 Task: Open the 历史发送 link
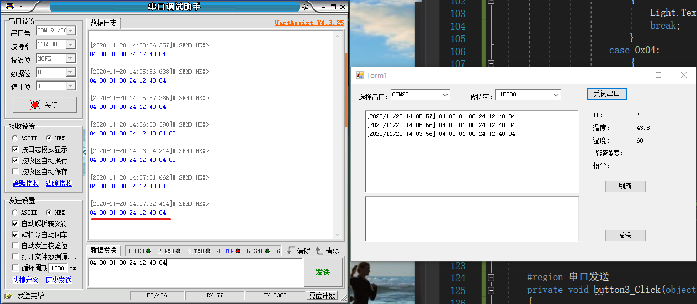(59, 280)
